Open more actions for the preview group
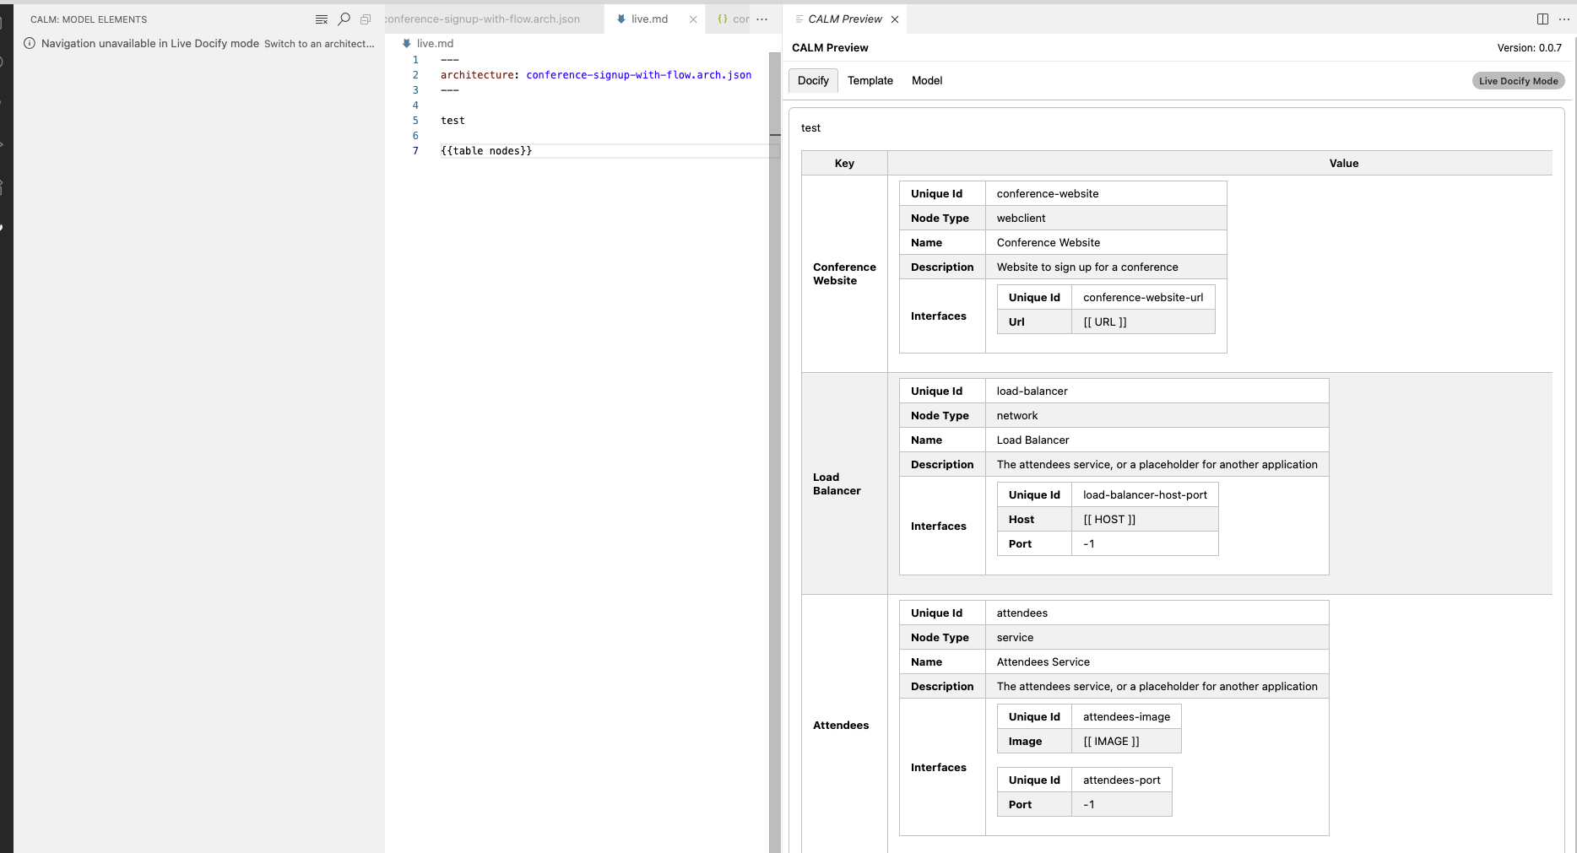 (x=1563, y=19)
